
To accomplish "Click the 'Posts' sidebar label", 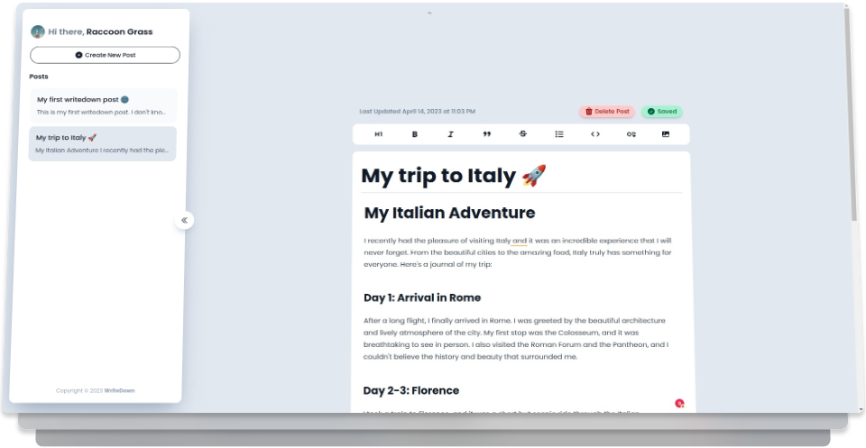I will coord(39,77).
